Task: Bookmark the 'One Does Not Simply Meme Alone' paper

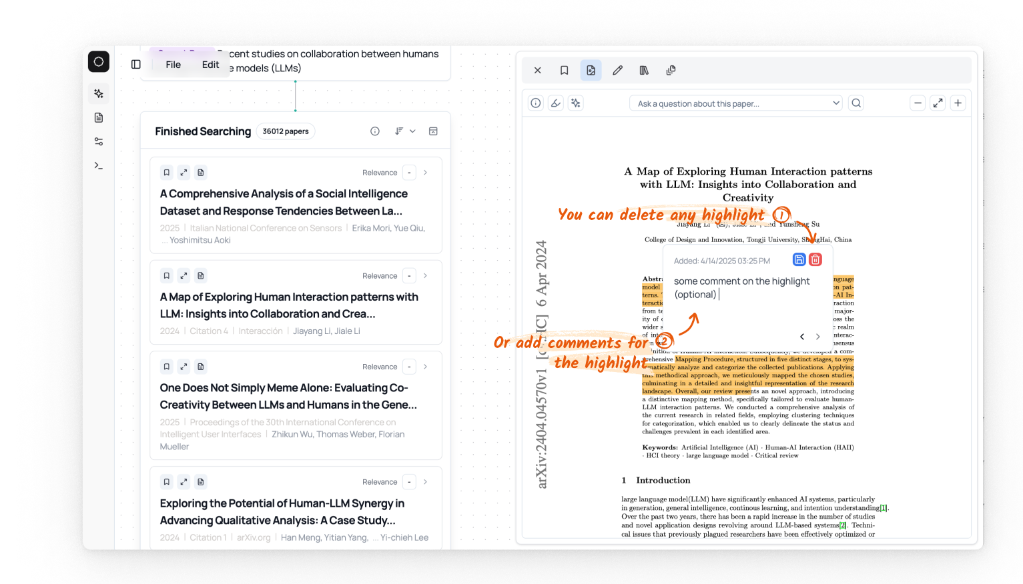Action: coord(166,366)
